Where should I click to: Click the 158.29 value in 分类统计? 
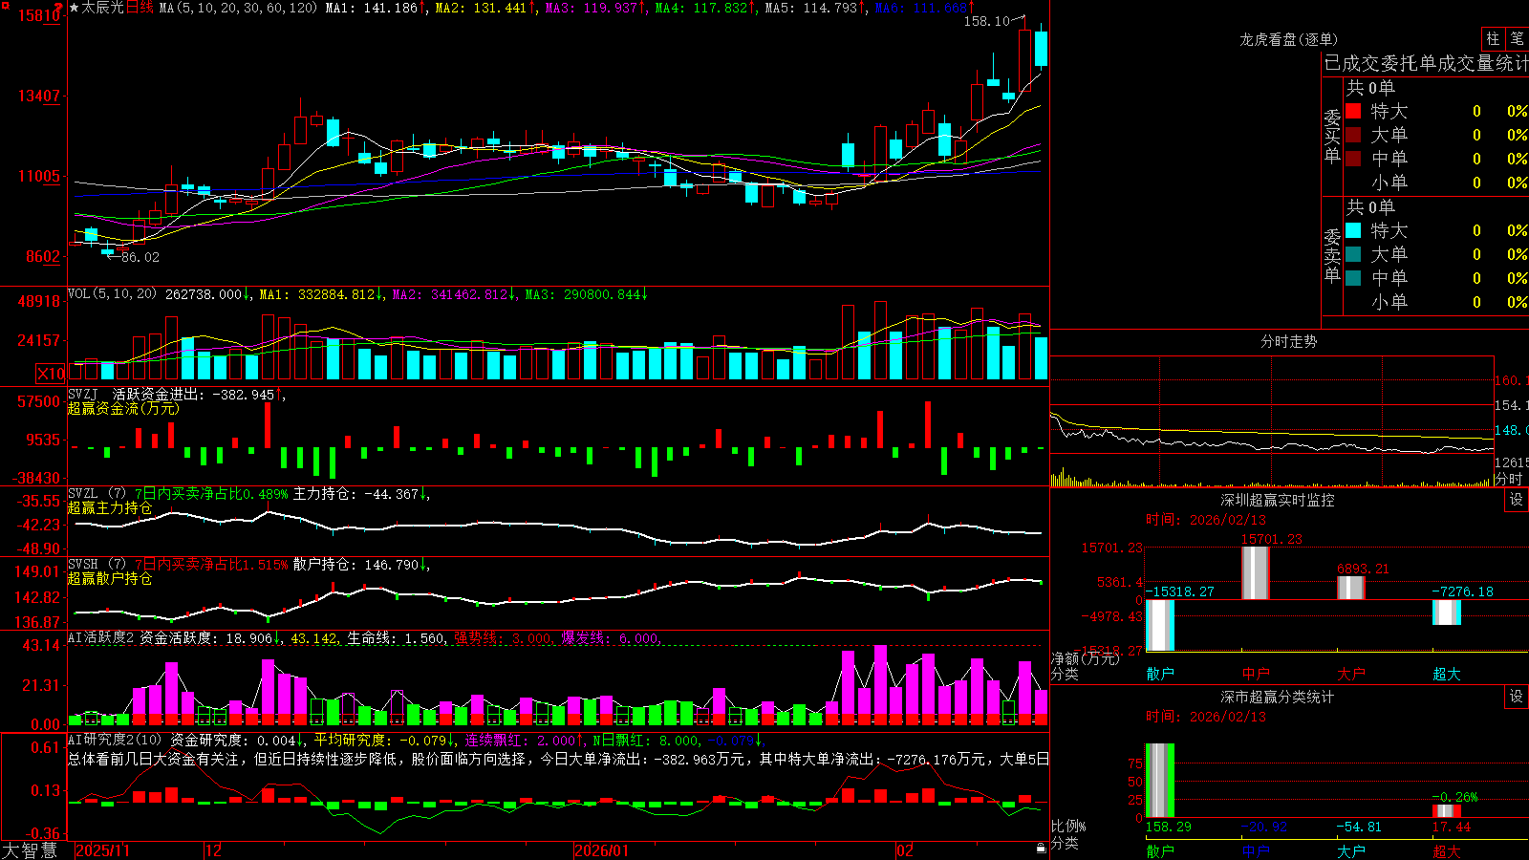(1169, 827)
